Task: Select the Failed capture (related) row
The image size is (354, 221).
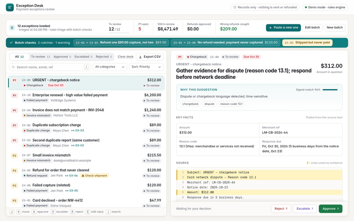Action: point(86,188)
